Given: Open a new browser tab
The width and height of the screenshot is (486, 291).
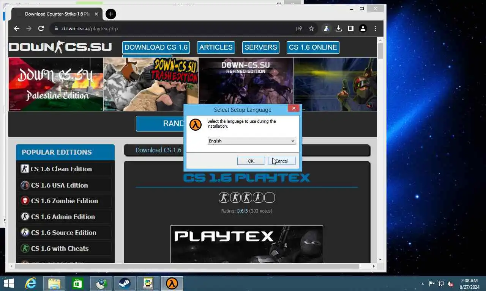Looking at the screenshot, I should click(x=110, y=14).
